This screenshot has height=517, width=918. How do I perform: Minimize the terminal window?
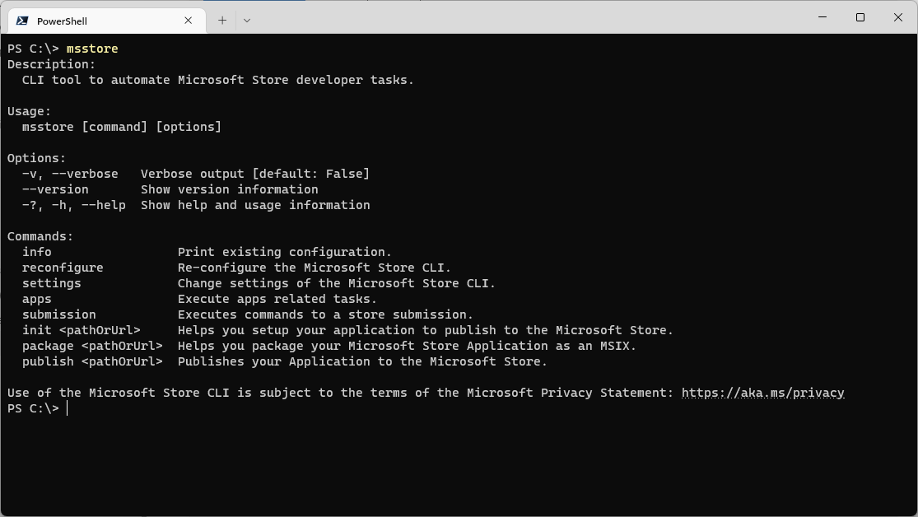tap(822, 17)
